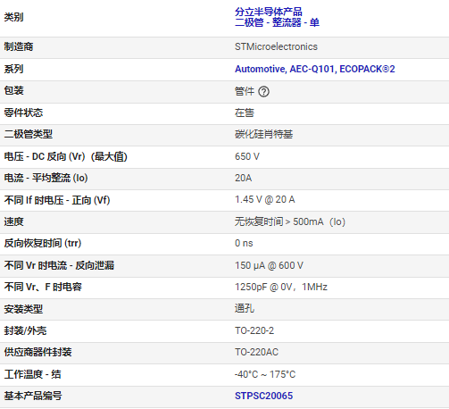Image resolution: width=449 pixels, height=409 pixels.
Task: Select the TO-220AC supplier package value
Action: point(256,352)
